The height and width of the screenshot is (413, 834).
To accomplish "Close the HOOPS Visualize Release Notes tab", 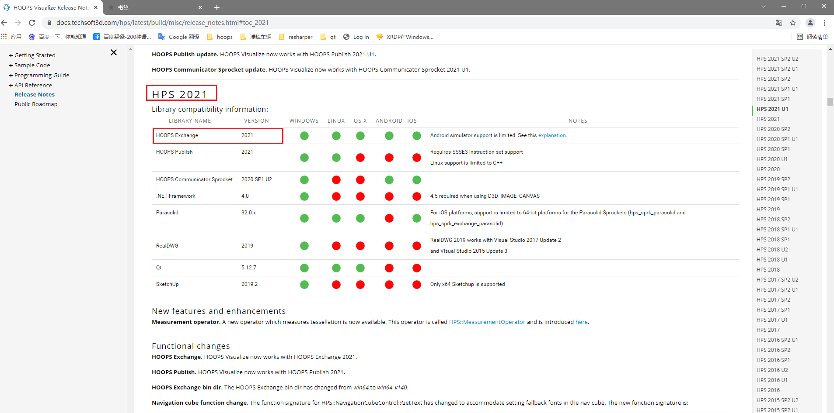I will (96, 7).
